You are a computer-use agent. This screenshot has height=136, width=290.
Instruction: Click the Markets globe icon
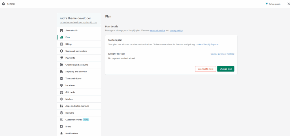pos(61,99)
